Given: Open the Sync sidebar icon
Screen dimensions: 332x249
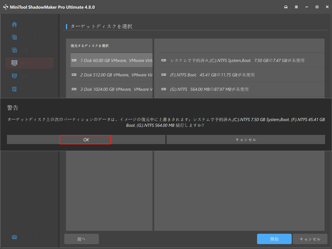Looking at the screenshot, I should pos(14,50).
